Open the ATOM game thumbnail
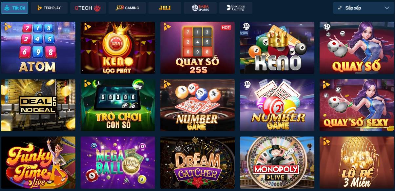395x191 pixels. pos(38,48)
